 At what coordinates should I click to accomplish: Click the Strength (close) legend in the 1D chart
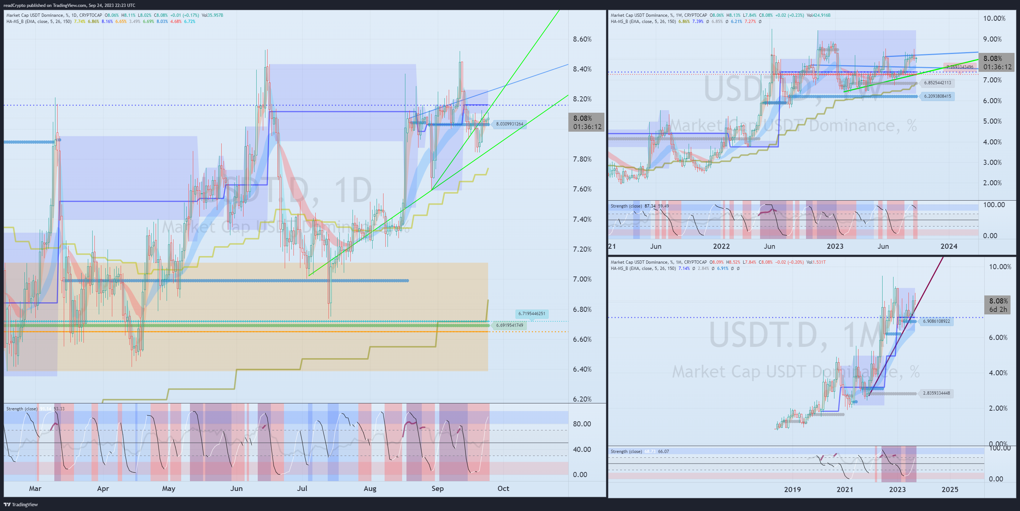pyautogui.click(x=22, y=409)
